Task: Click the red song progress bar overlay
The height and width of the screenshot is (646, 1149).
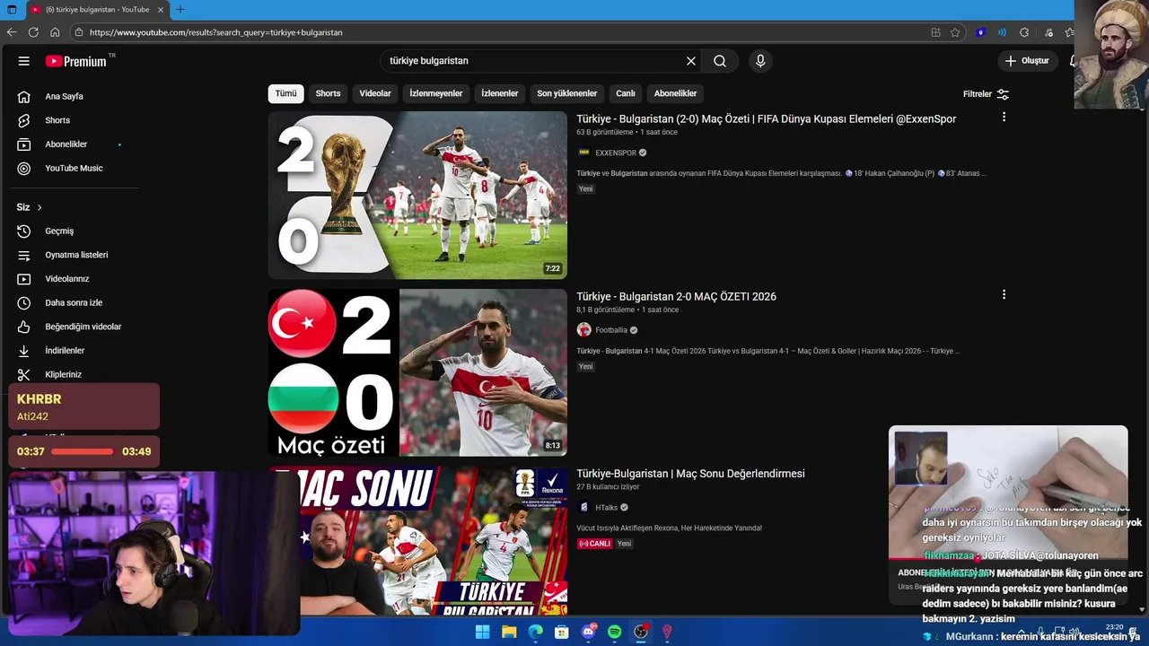Action: click(x=83, y=451)
